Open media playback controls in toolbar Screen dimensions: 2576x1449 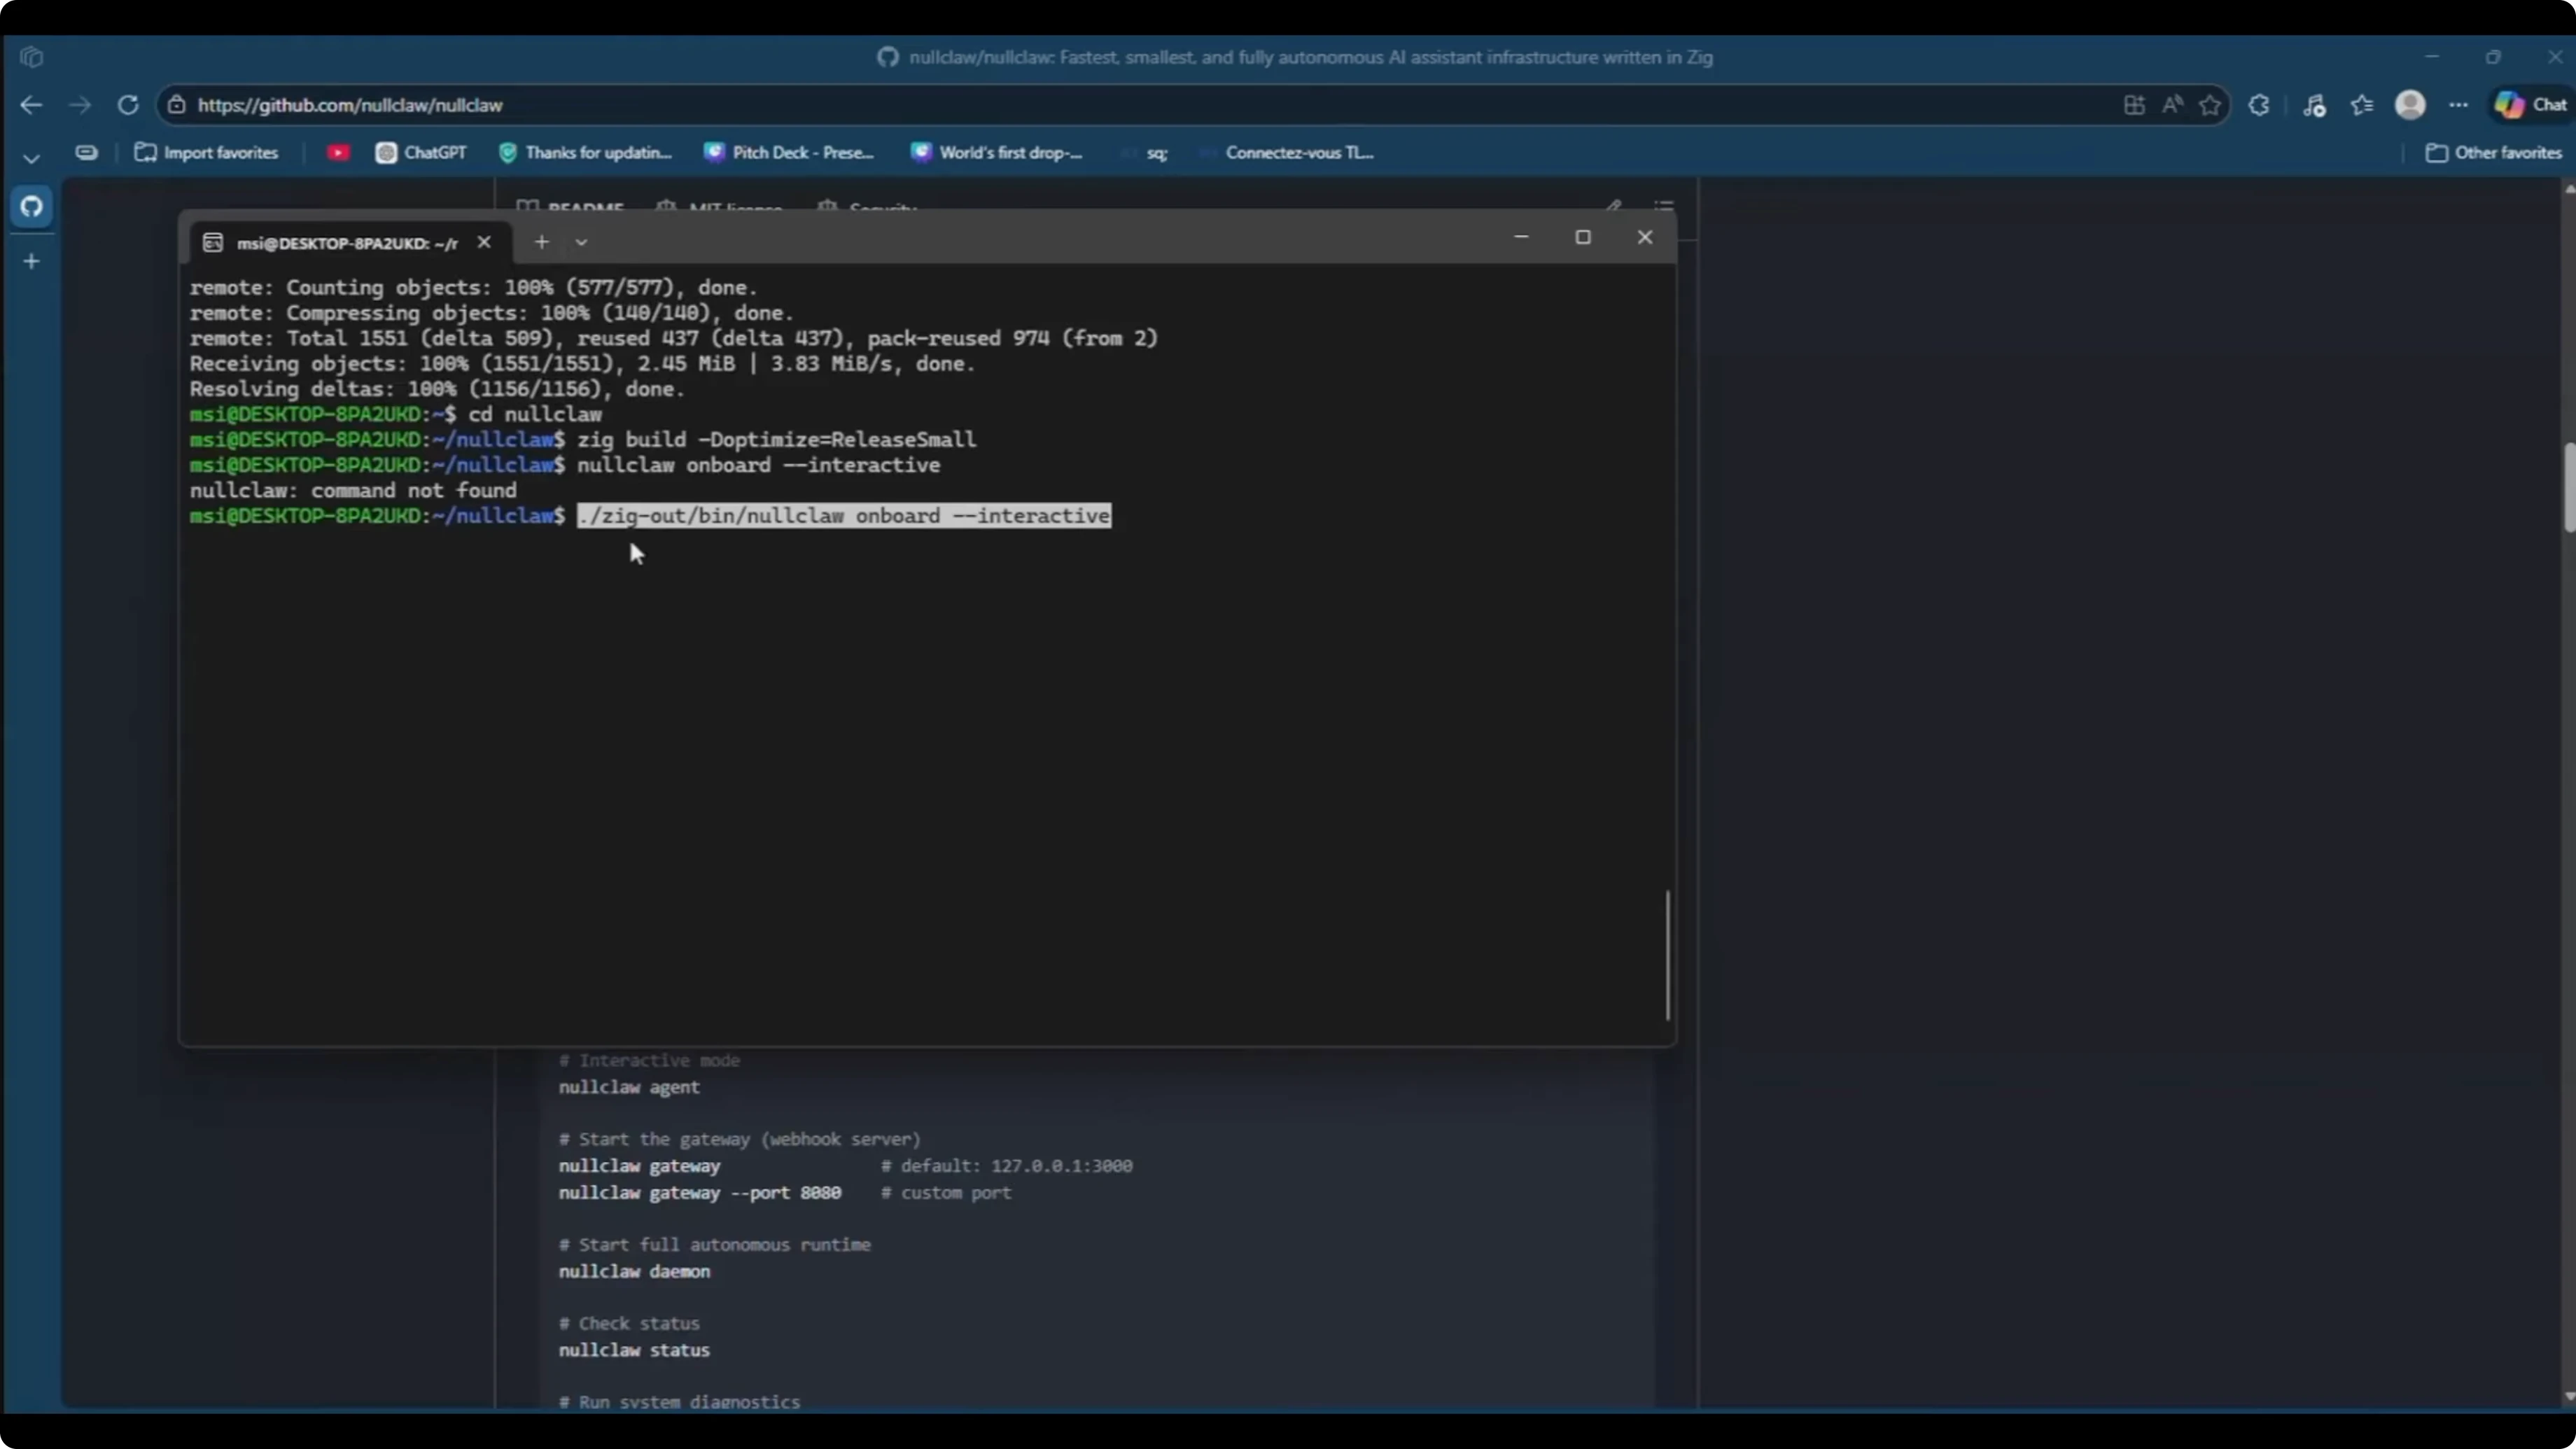click(2314, 105)
